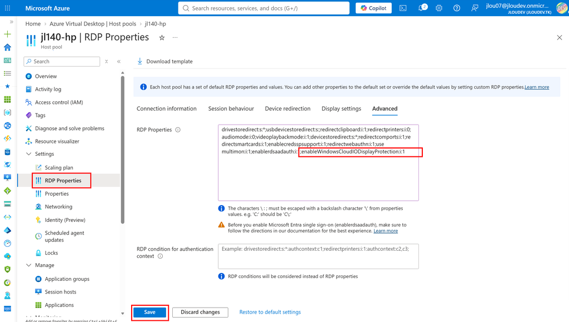Open the feedback icon in header

475,8
